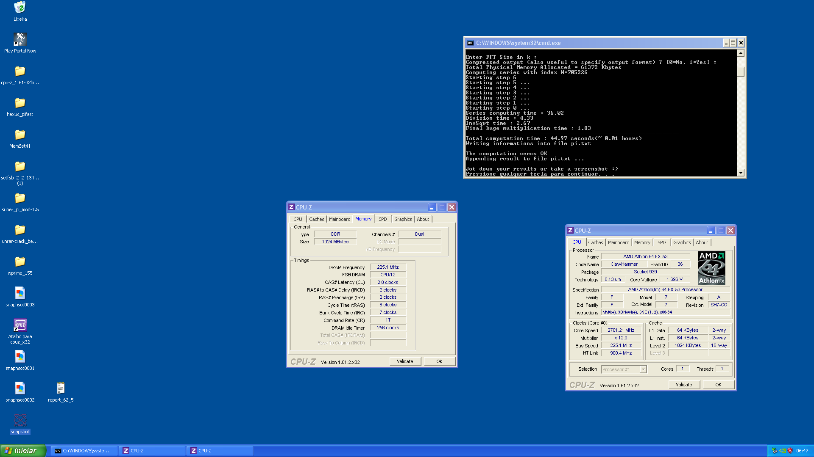Select the unrar-crack_be folder
The image size is (814, 457).
(x=20, y=230)
